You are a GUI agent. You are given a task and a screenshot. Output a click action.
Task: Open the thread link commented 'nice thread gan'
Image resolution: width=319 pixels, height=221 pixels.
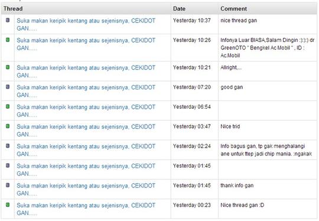[86, 24]
